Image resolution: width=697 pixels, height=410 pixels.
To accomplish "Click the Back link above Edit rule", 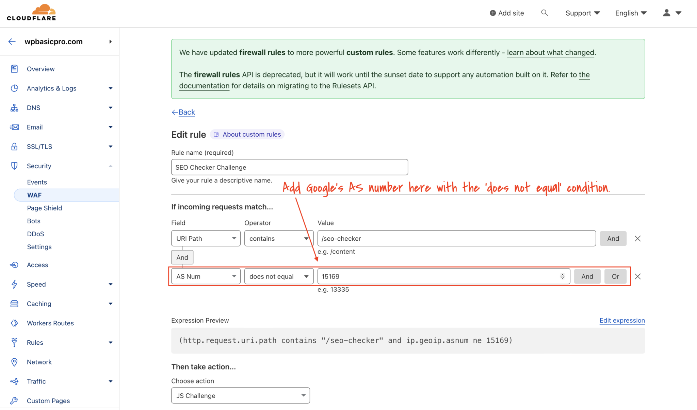I will (187, 112).
